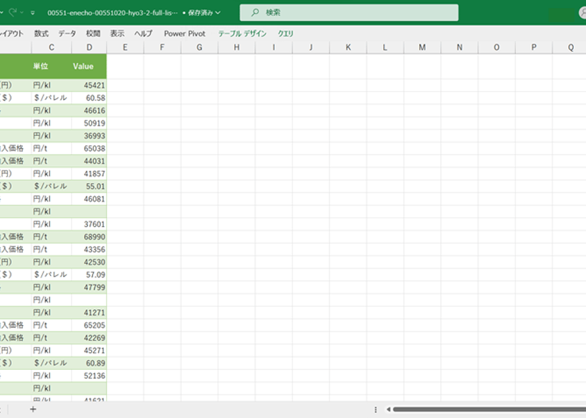586x418 pixels.
Task: Click the Redo icon in title bar
Action: [12, 12]
